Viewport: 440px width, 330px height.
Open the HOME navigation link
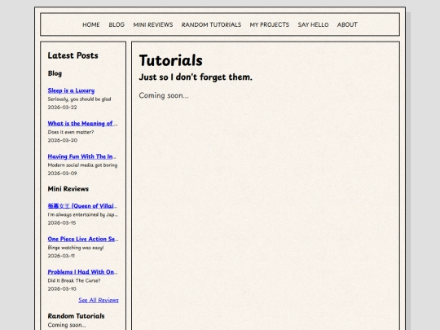[x=91, y=24]
